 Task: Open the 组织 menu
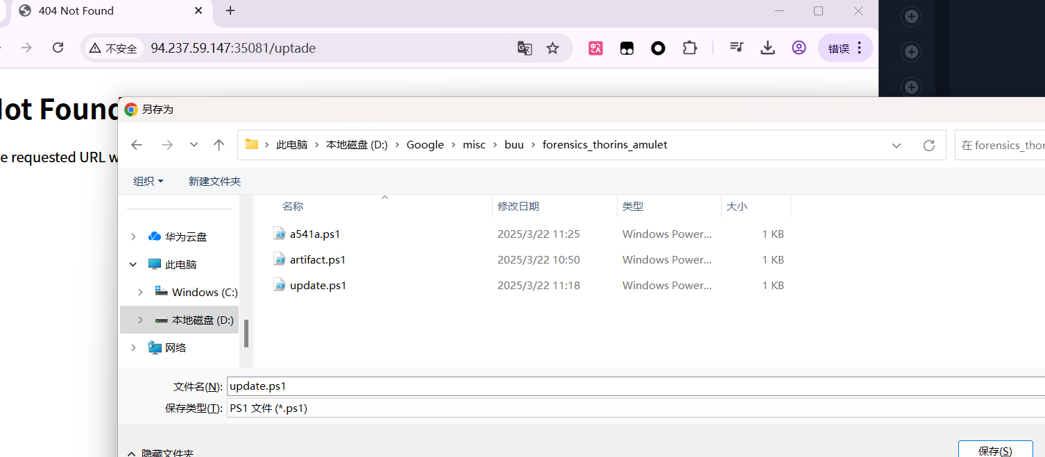[x=148, y=181]
